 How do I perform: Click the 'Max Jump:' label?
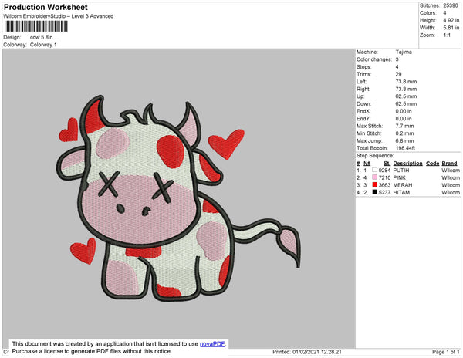(370, 140)
